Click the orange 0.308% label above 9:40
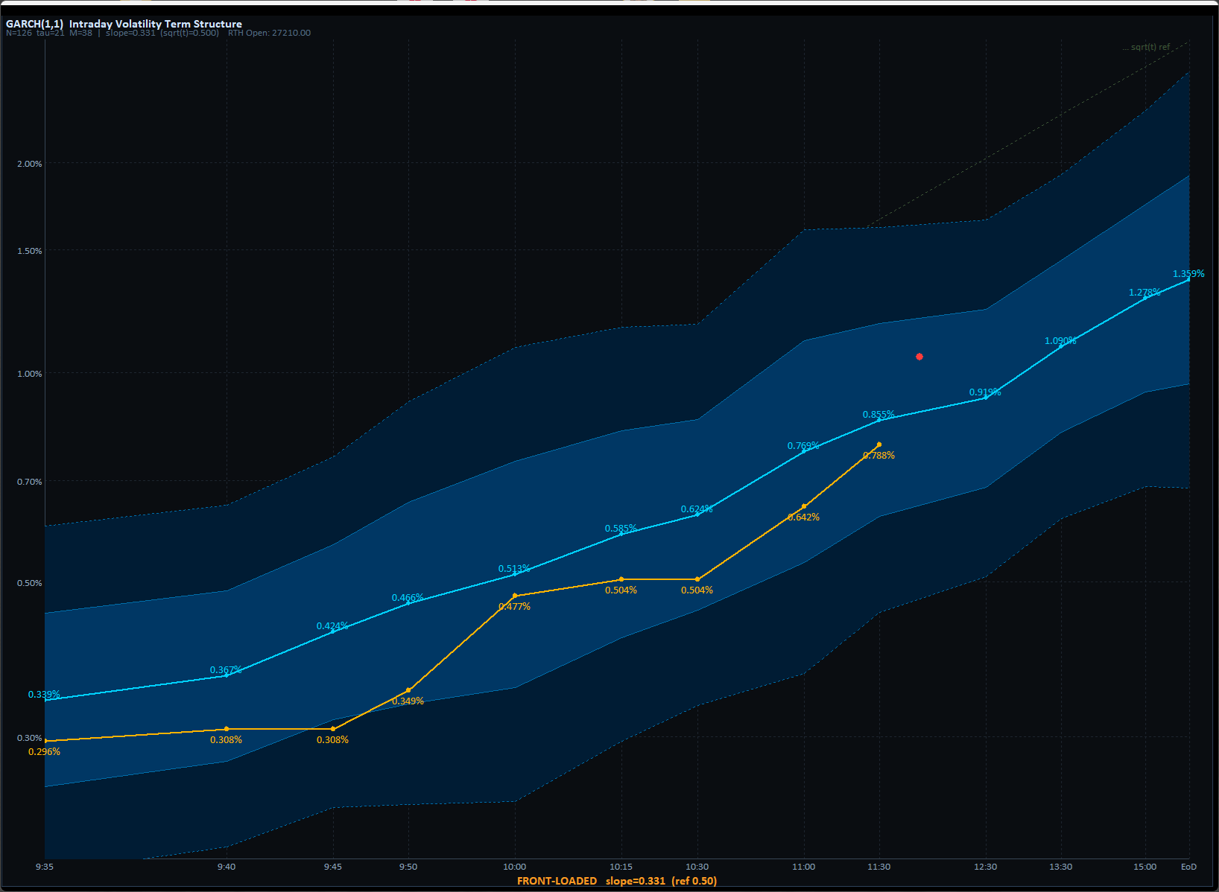The image size is (1219, 892). tap(226, 740)
